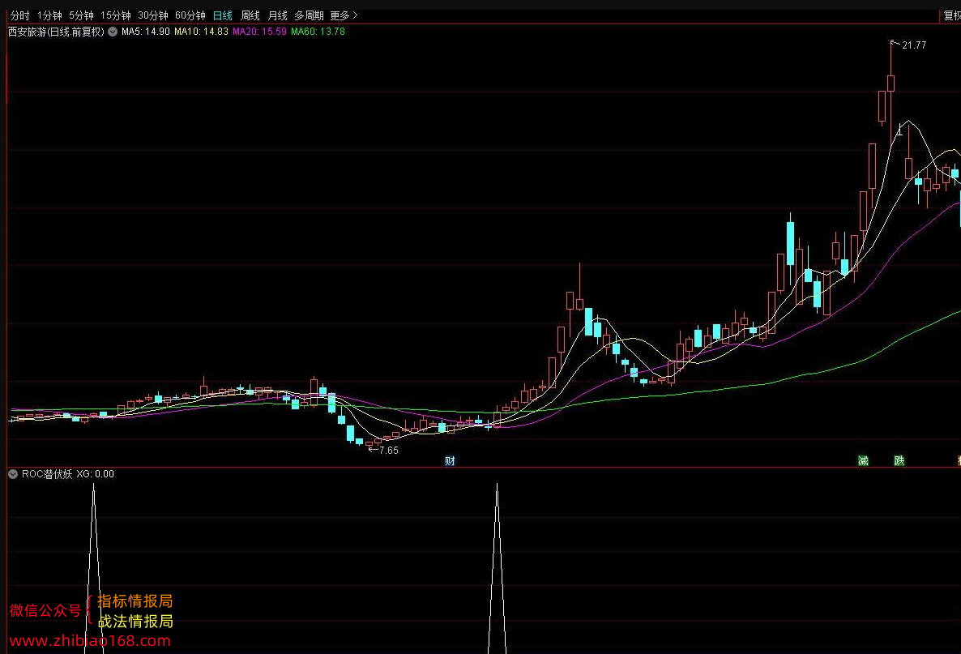This screenshot has width=961, height=654.
Task: Select the 5分钟 period tab
Action: [81, 15]
